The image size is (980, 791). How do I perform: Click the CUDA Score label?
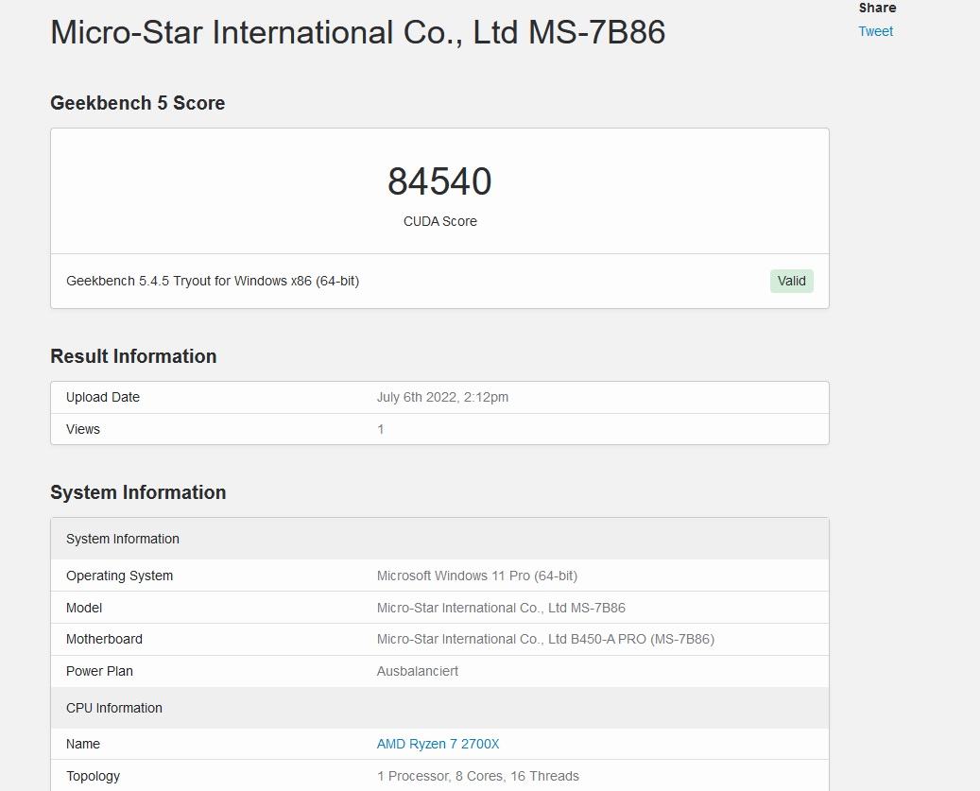[x=440, y=221]
